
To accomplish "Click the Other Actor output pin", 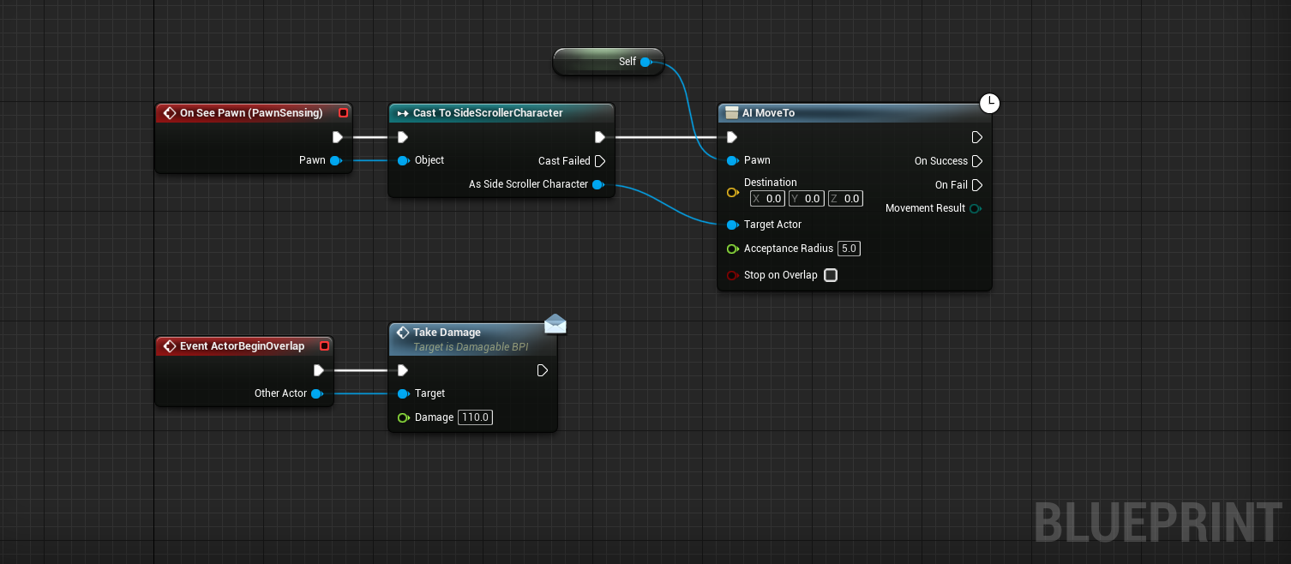I will point(316,393).
